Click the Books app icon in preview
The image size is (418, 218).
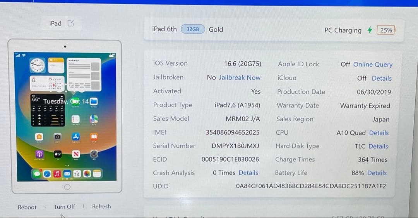[x=94, y=137]
